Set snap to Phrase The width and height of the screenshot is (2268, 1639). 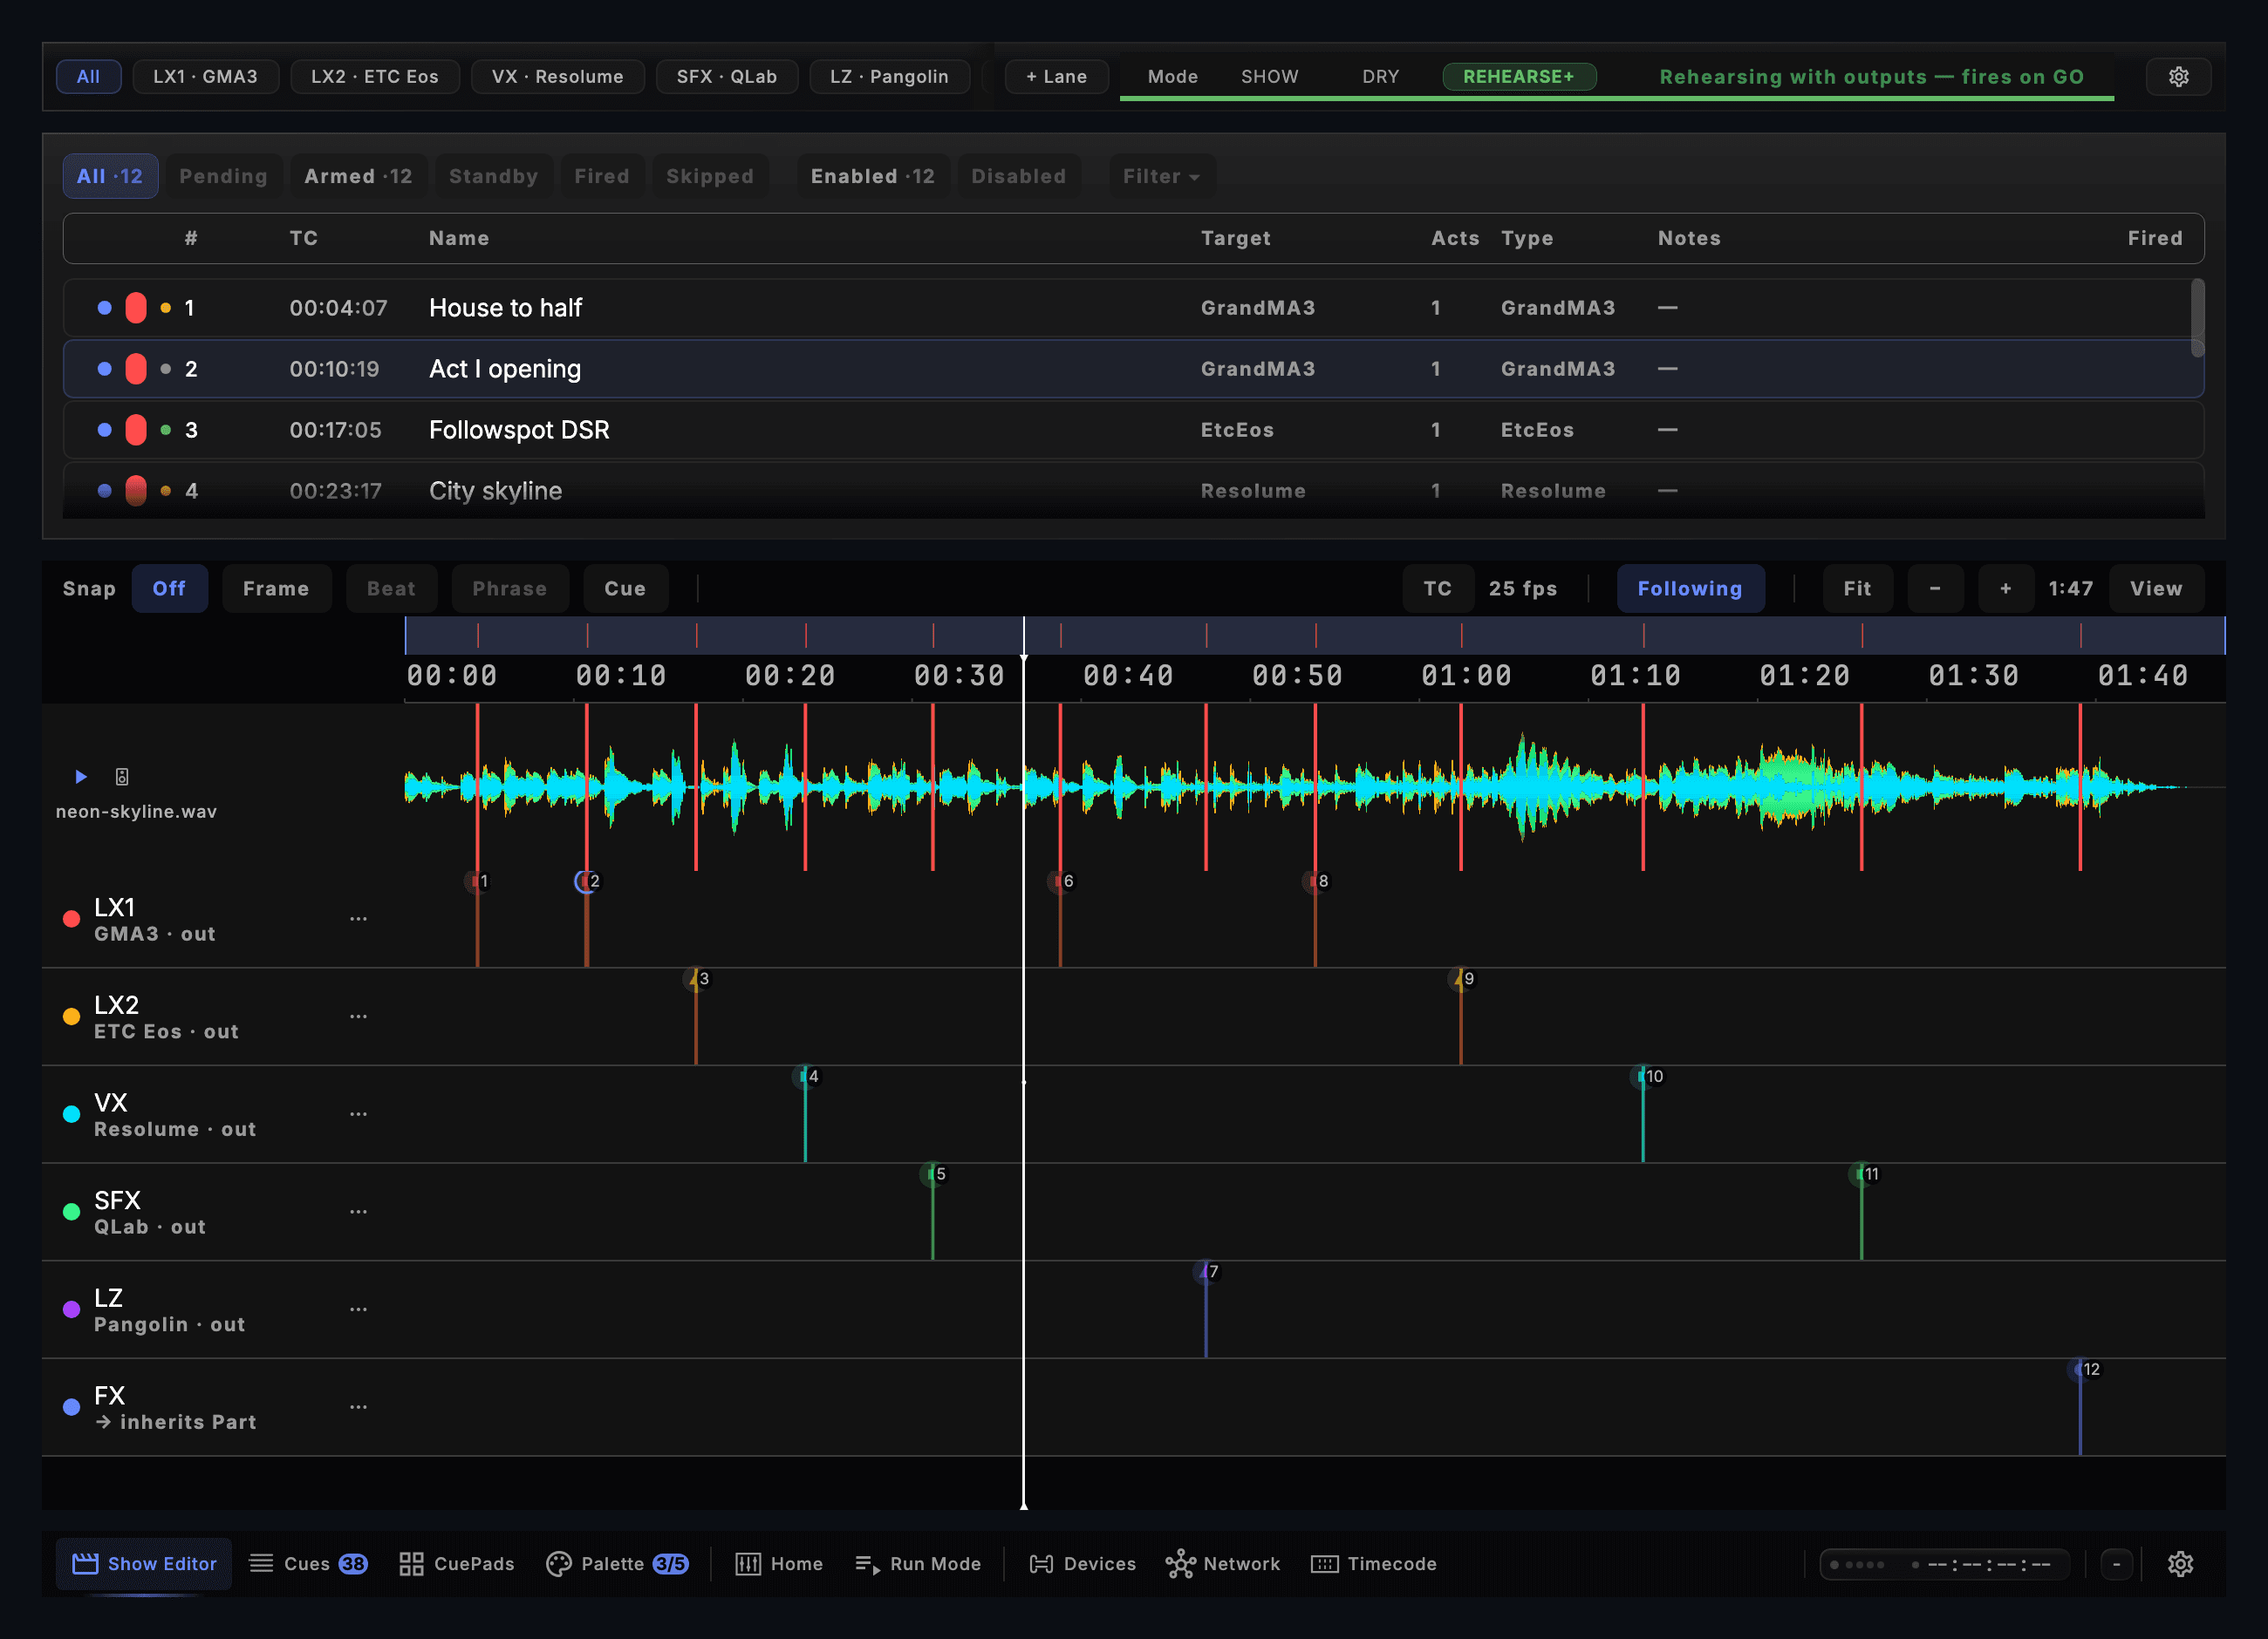click(510, 588)
